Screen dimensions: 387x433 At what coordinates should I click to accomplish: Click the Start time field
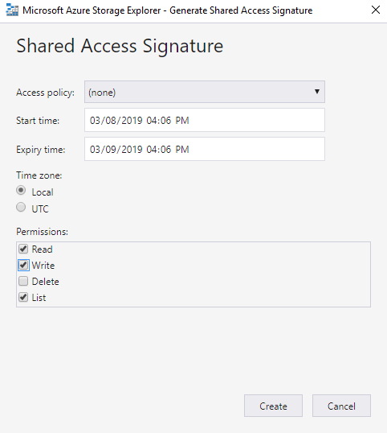[x=205, y=120]
